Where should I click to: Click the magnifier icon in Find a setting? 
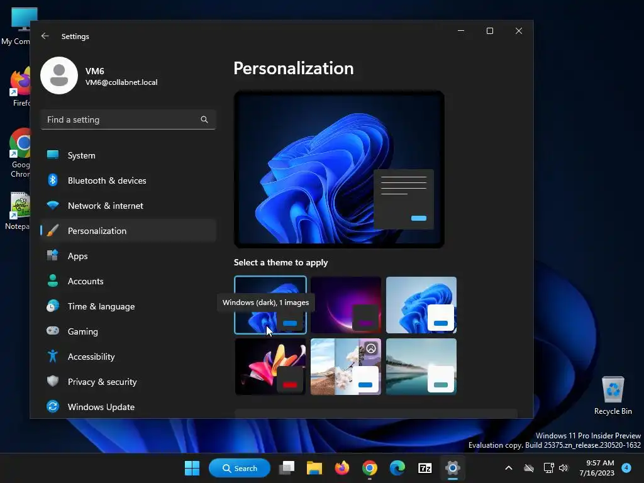(x=204, y=119)
